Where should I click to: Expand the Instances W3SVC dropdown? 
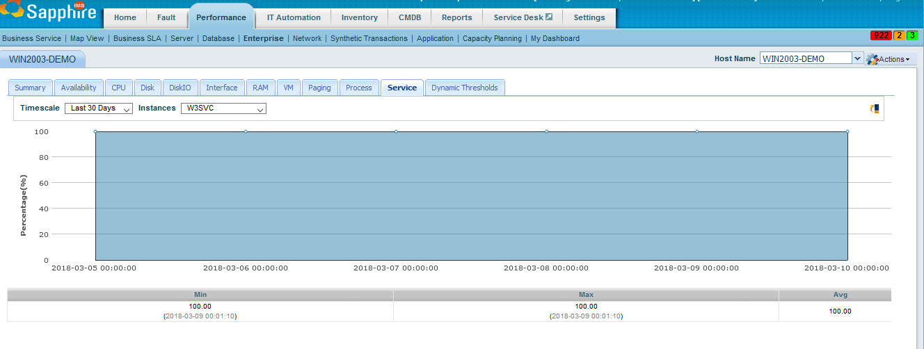click(x=223, y=108)
